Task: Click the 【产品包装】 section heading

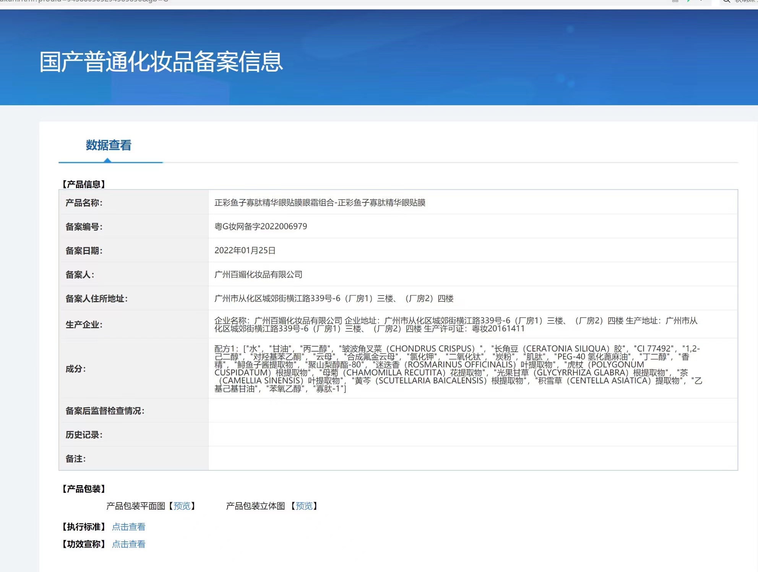Action: pyautogui.click(x=84, y=489)
